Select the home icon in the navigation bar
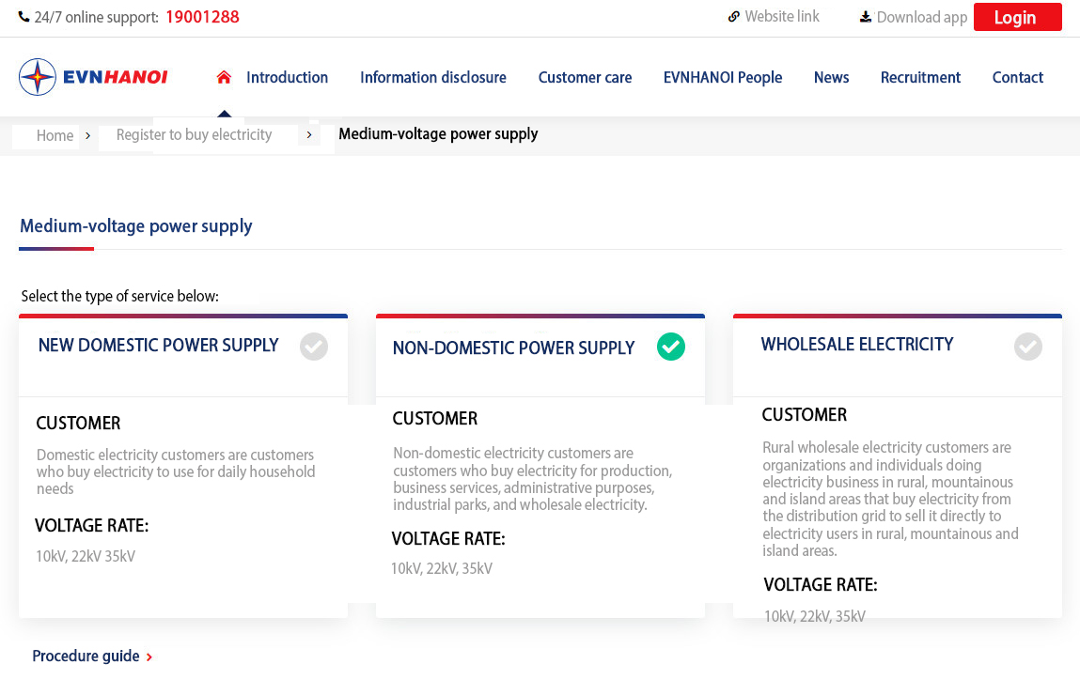 (224, 75)
